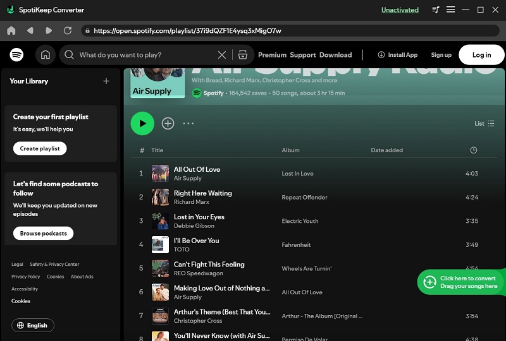Click the URL address bar
Screen dimensions: 506x341
[x=290, y=30]
